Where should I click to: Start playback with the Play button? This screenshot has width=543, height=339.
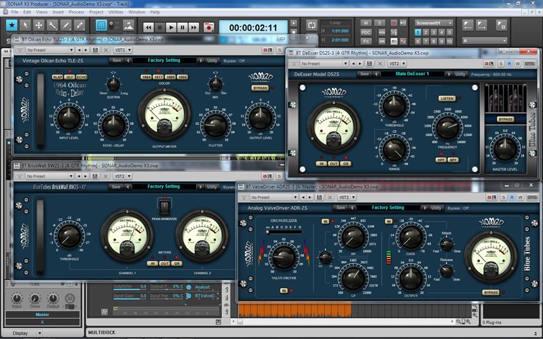pos(171,27)
